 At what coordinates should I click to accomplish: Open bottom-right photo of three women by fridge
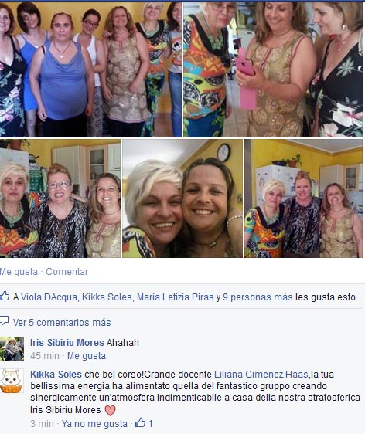point(303,198)
